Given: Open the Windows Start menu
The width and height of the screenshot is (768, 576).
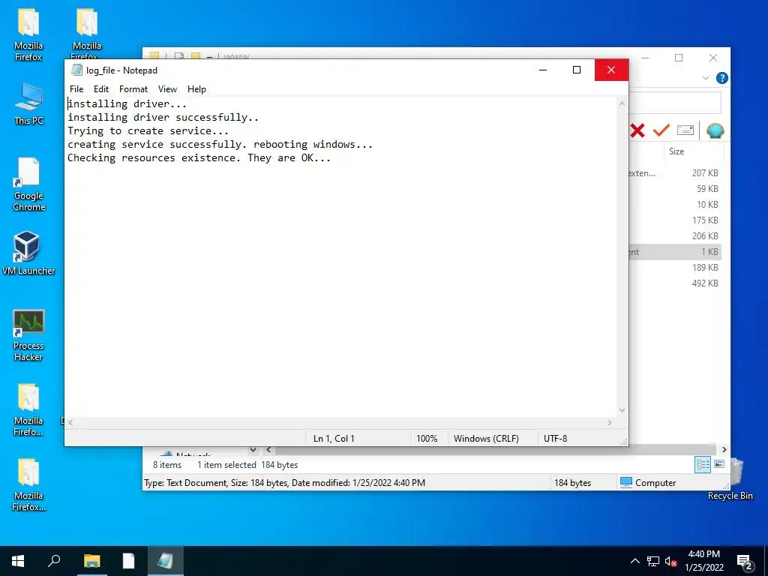Looking at the screenshot, I should pyautogui.click(x=18, y=561).
